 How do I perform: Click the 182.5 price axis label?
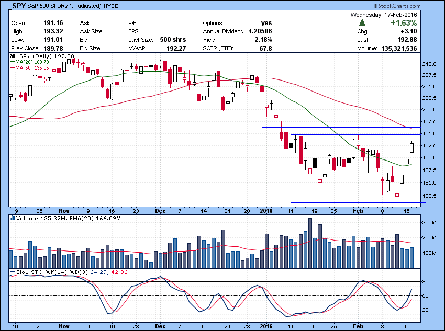[x=430, y=196]
